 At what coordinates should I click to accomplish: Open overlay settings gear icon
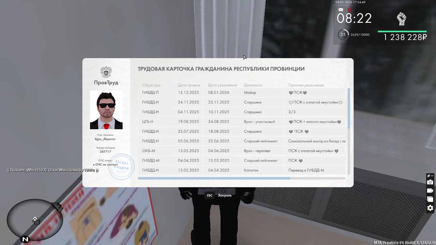430,208
